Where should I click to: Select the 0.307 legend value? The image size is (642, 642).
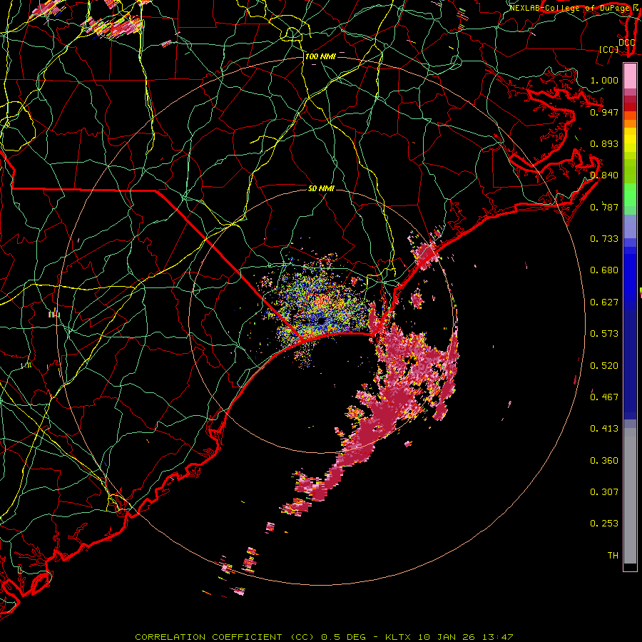[604, 492]
